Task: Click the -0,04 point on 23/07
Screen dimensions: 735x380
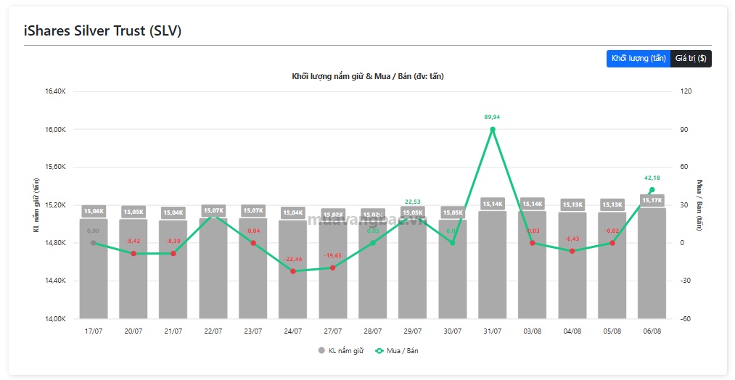Action: pyautogui.click(x=253, y=243)
